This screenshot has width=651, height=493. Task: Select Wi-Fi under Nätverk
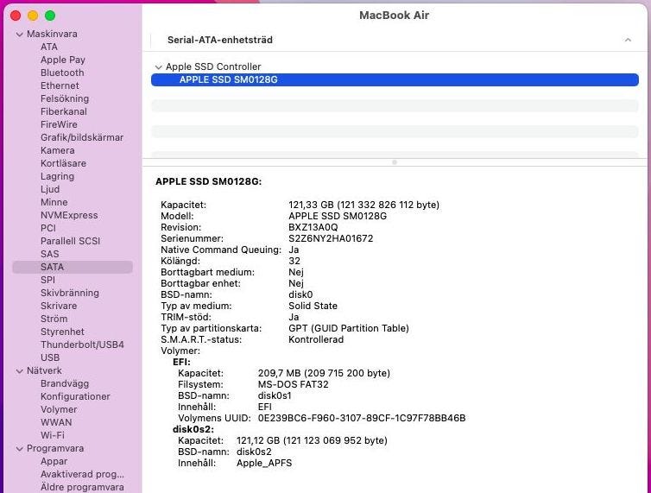(x=53, y=435)
